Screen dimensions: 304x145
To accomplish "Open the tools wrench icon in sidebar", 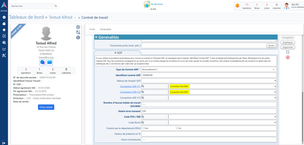I will point(4,56).
